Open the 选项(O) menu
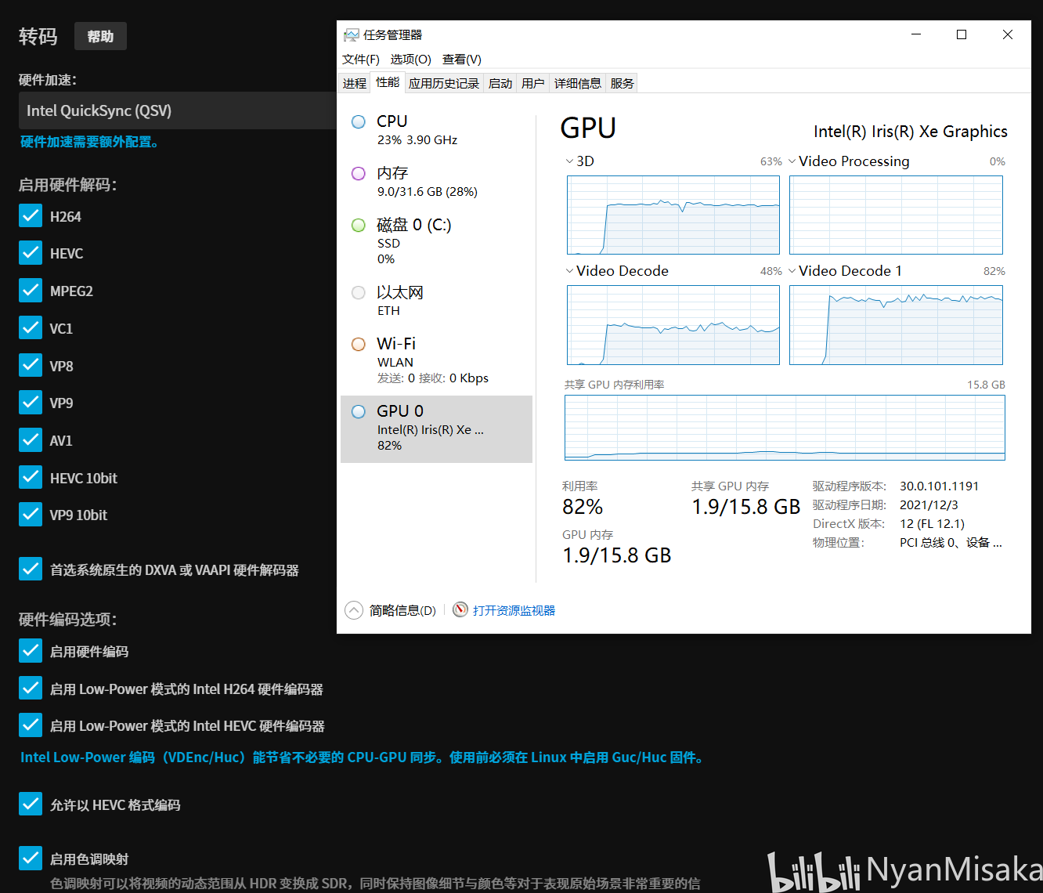This screenshot has height=893, width=1043. 411,60
